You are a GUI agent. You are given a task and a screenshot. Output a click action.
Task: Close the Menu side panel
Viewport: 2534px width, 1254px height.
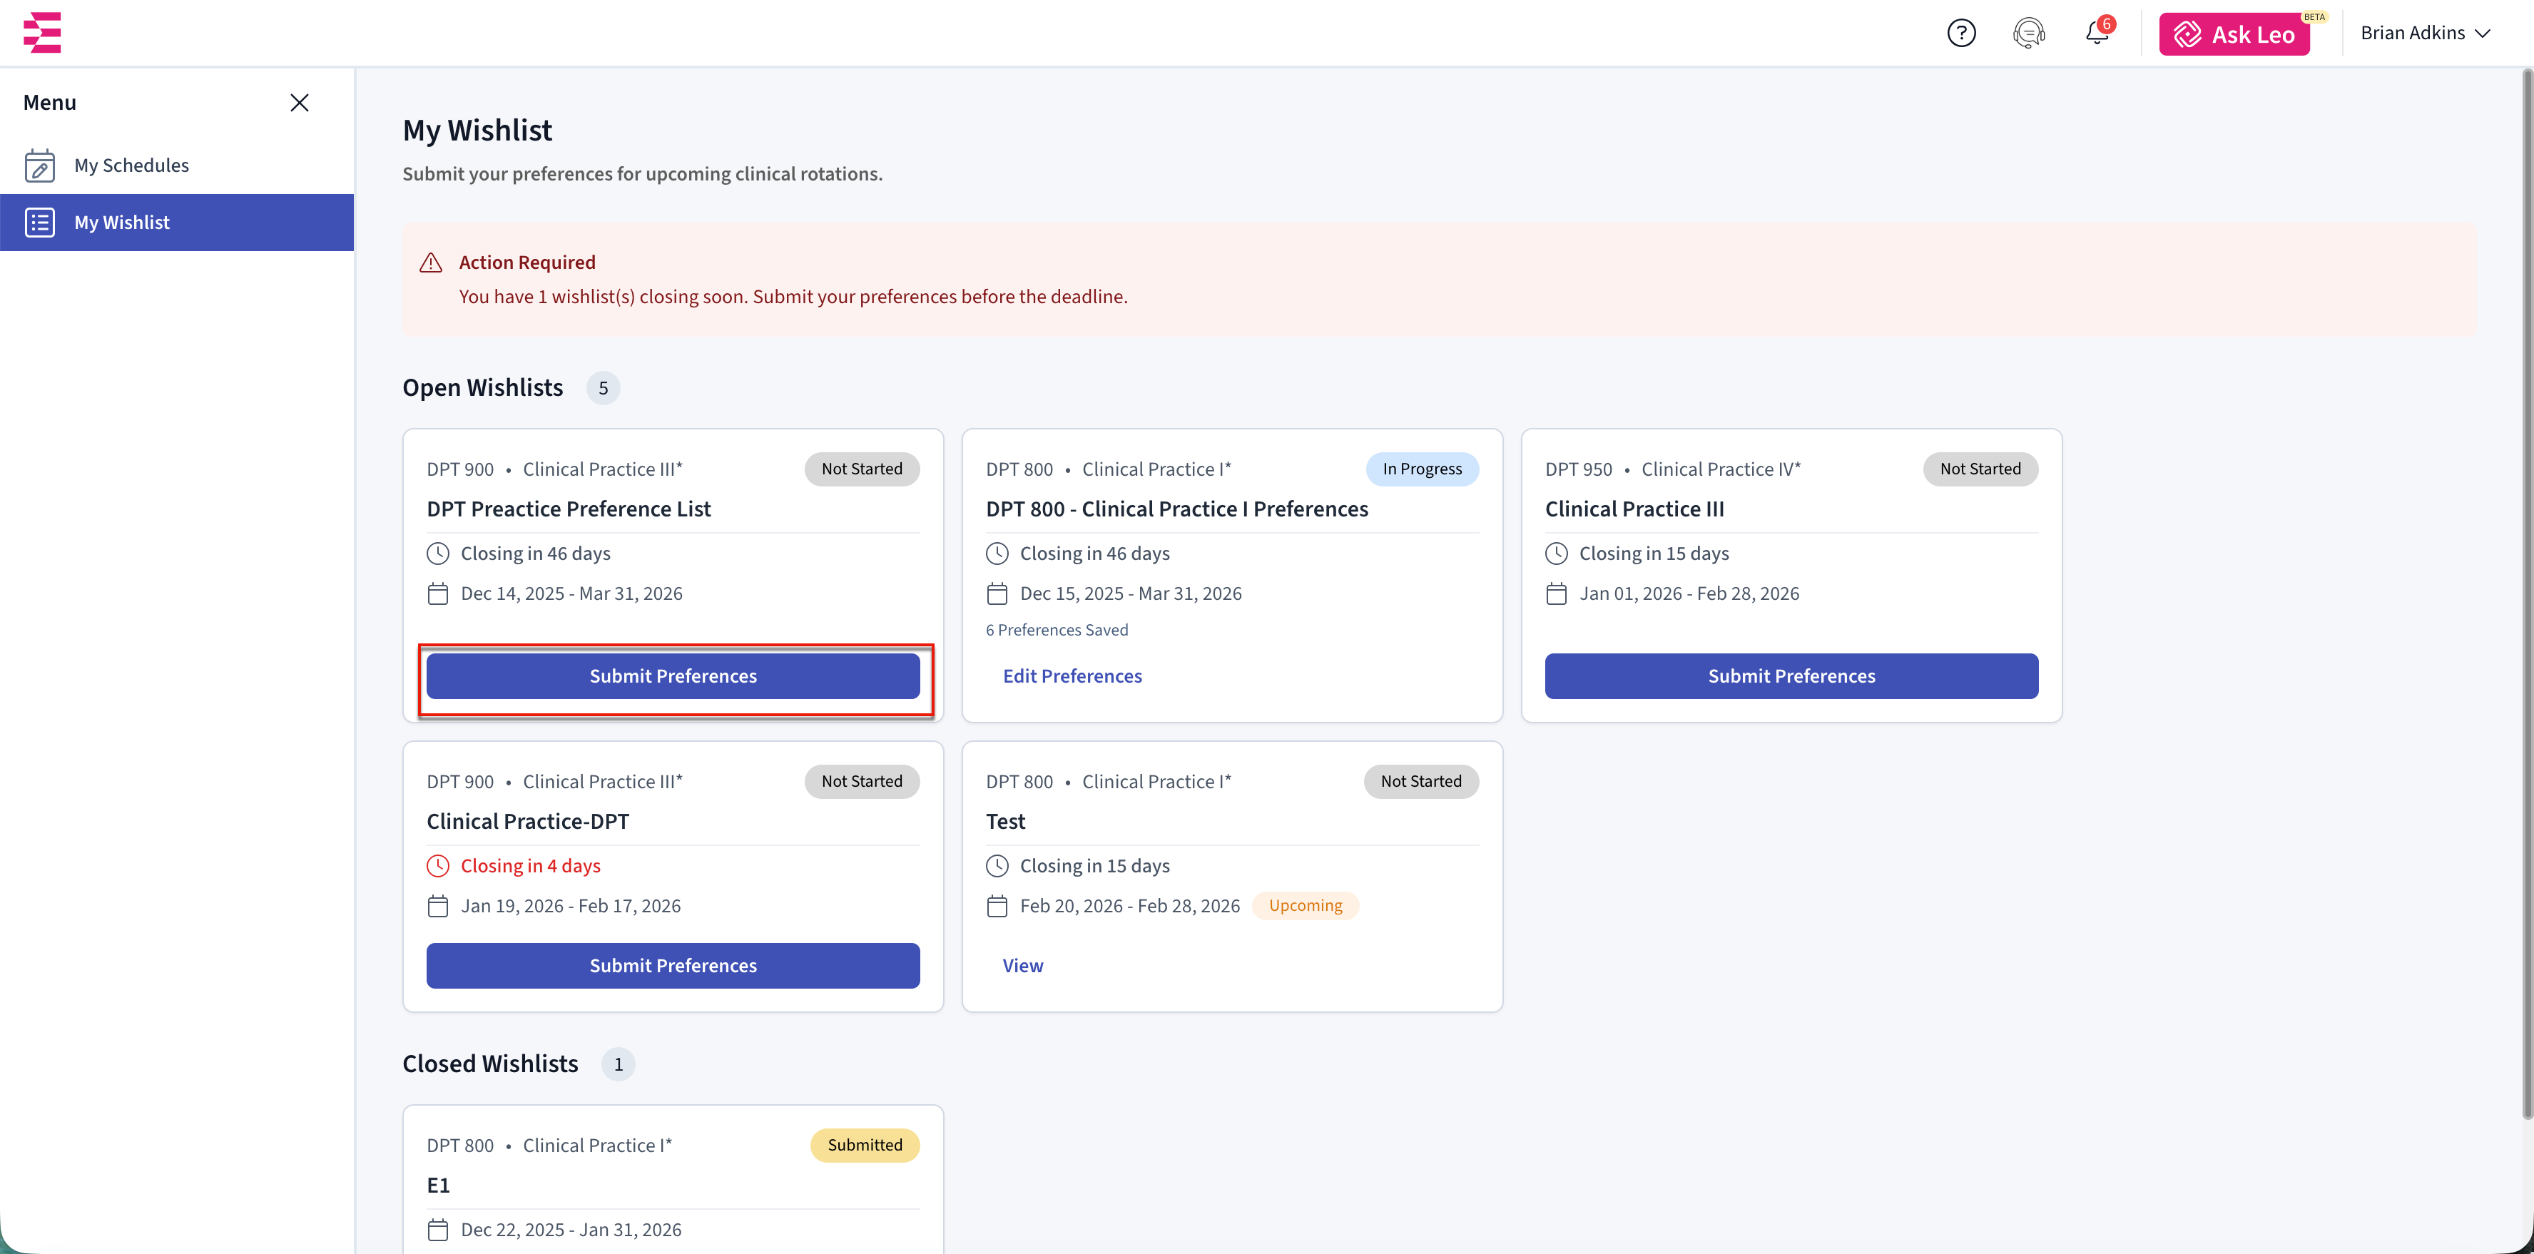299,102
